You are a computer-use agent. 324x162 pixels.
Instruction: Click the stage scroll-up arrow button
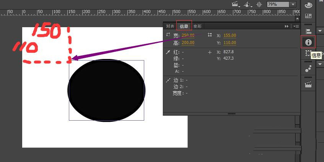pyautogui.click(x=297, y=19)
